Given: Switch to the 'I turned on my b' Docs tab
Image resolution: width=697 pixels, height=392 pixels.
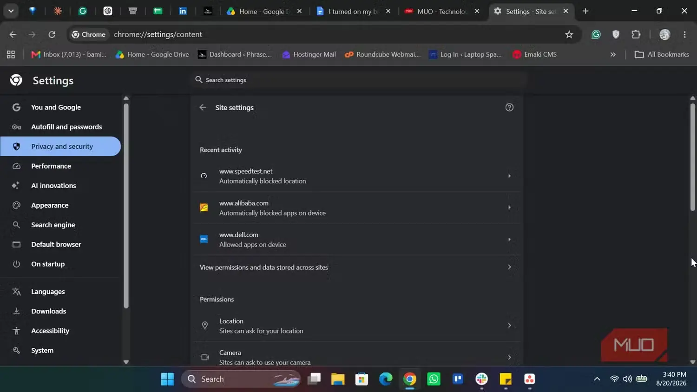Looking at the screenshot, I should pos(353,11).
